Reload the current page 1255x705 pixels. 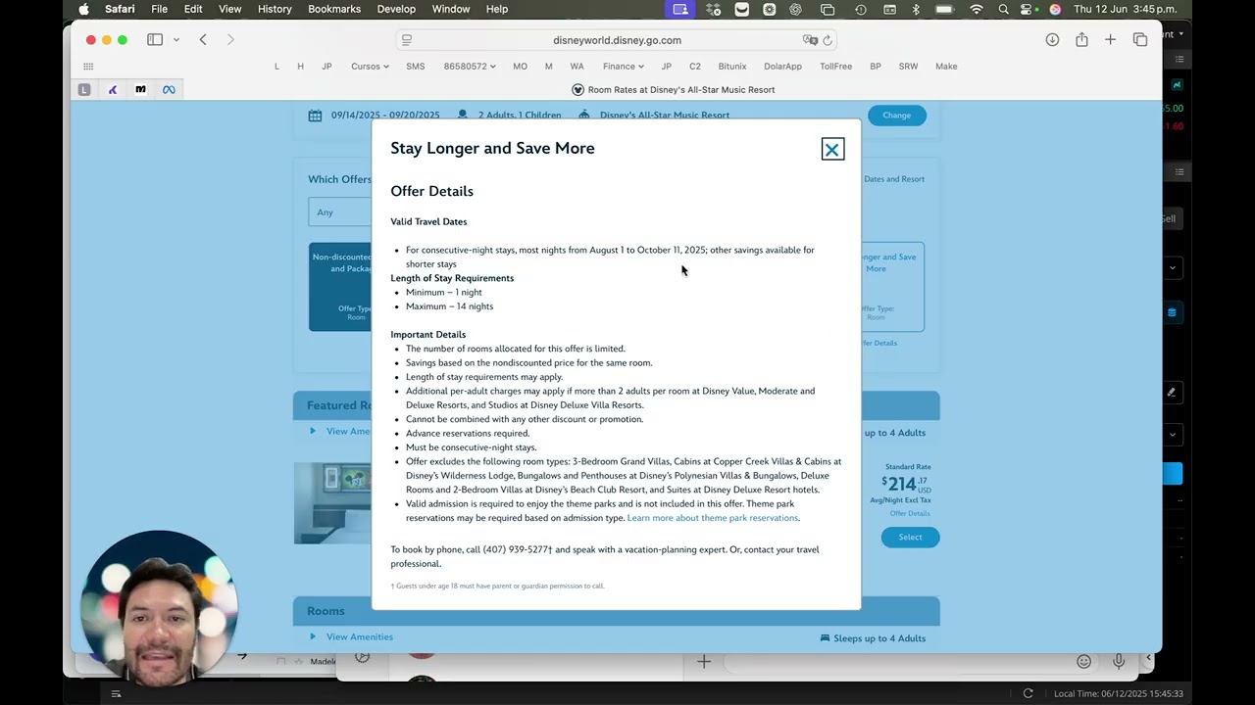pyautogui.click(x=828, y=40)
